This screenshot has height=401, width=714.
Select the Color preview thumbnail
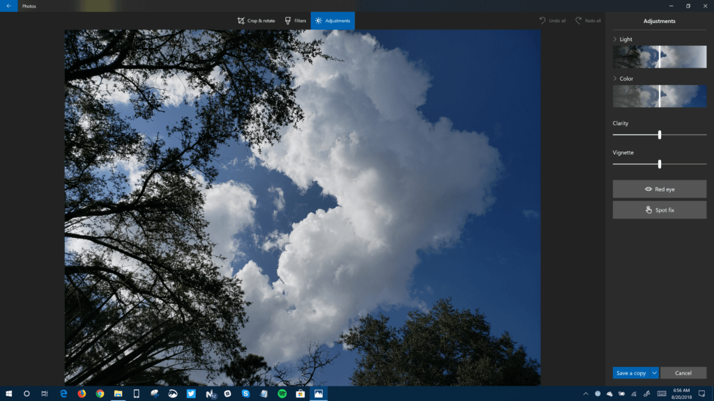(x=659, y=96)
